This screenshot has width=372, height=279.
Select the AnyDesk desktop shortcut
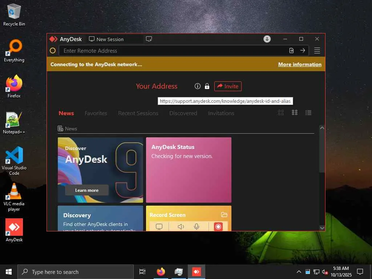pyautogui.click(x=14, y=230)
